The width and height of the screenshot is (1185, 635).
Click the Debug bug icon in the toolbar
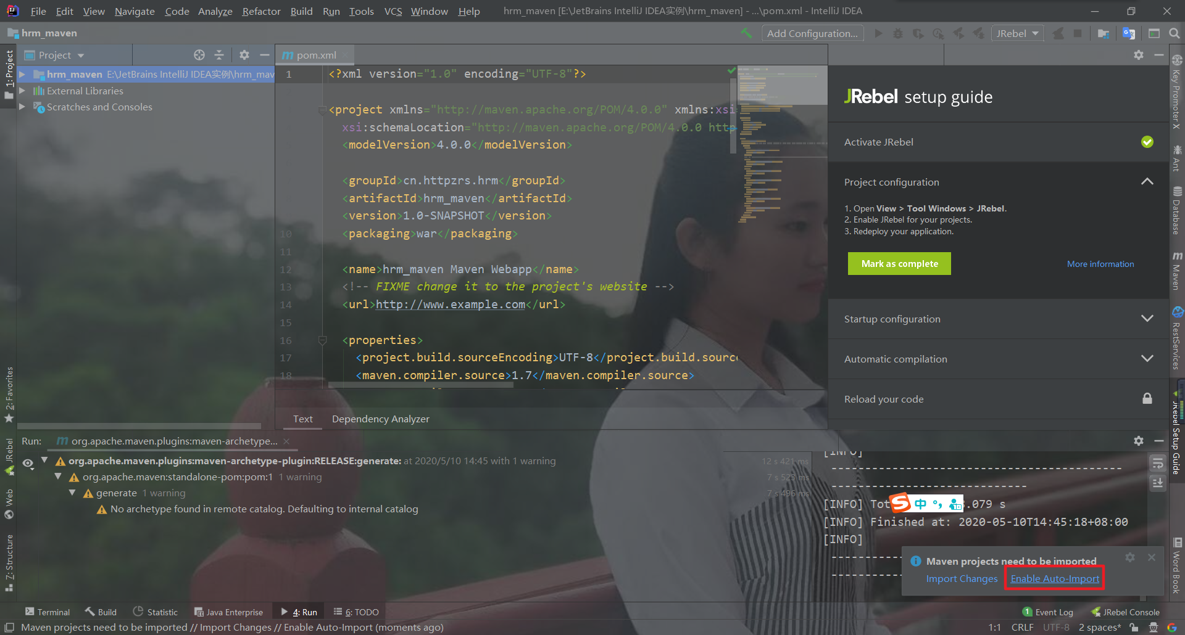pos(898,33)
